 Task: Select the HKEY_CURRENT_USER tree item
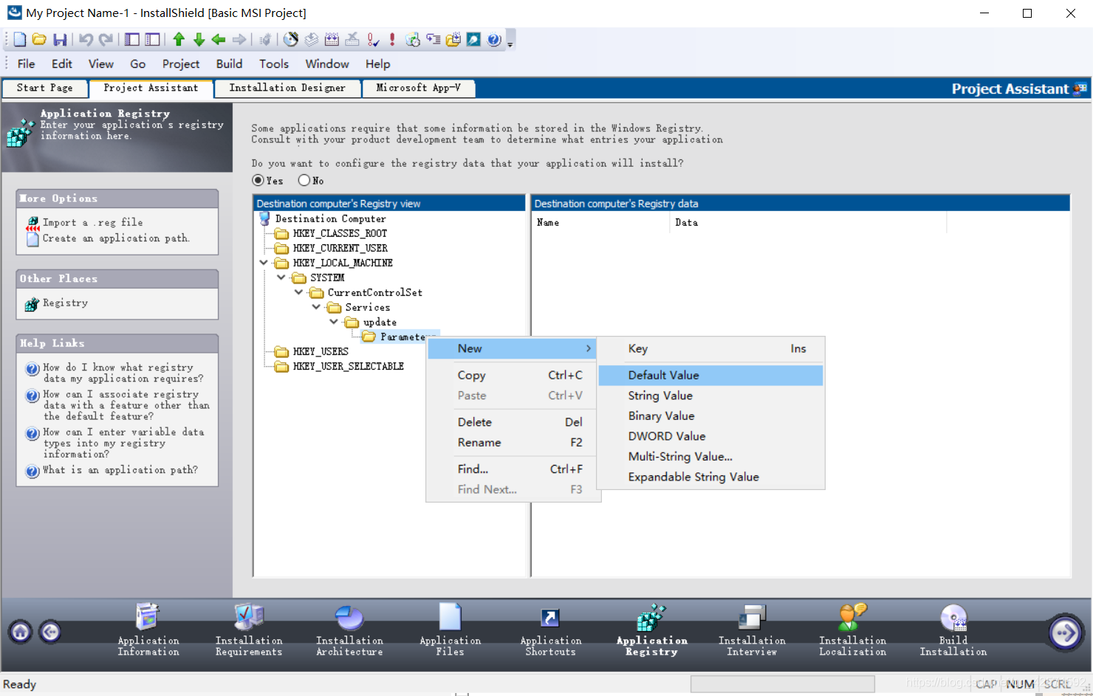point(340,248)
